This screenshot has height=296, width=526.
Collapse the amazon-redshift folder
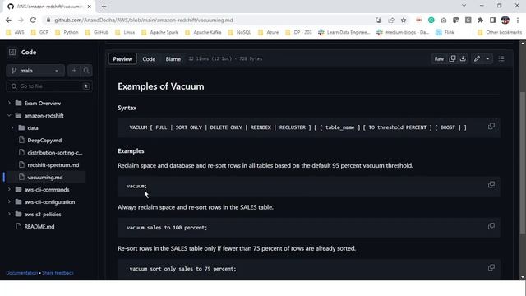point(9,115)
